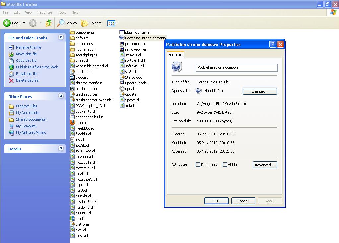Select the install text file icon

(x=72, y=140)
